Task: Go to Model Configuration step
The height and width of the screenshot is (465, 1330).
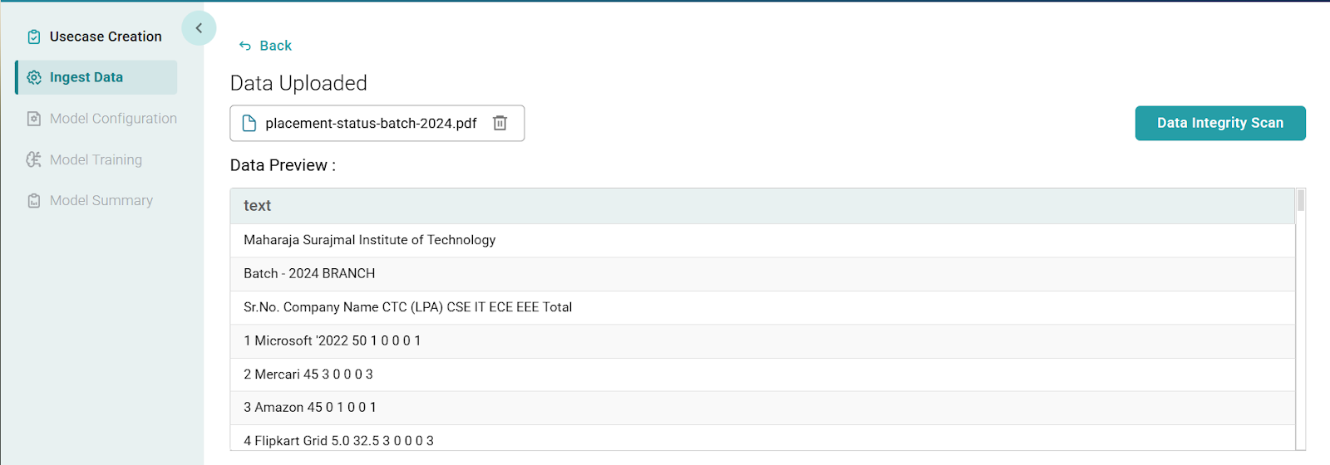Action: tap(113, 119)
